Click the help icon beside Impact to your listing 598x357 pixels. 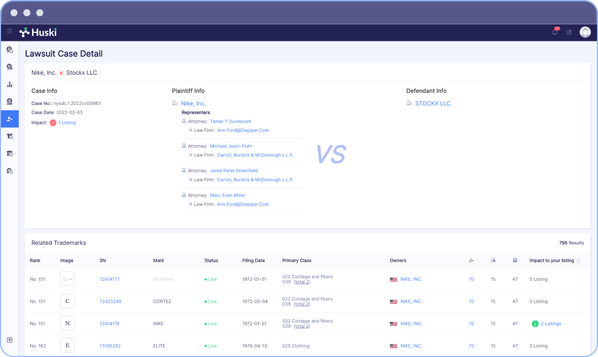coord(578,260)
